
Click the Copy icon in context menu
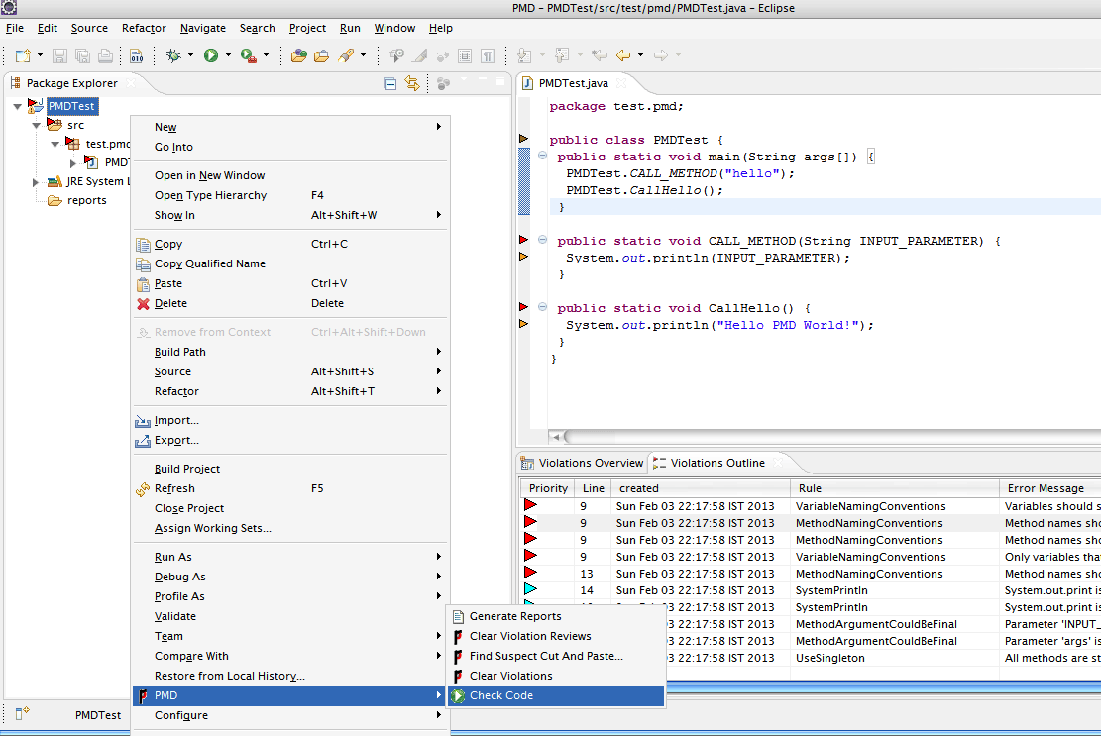143,245
